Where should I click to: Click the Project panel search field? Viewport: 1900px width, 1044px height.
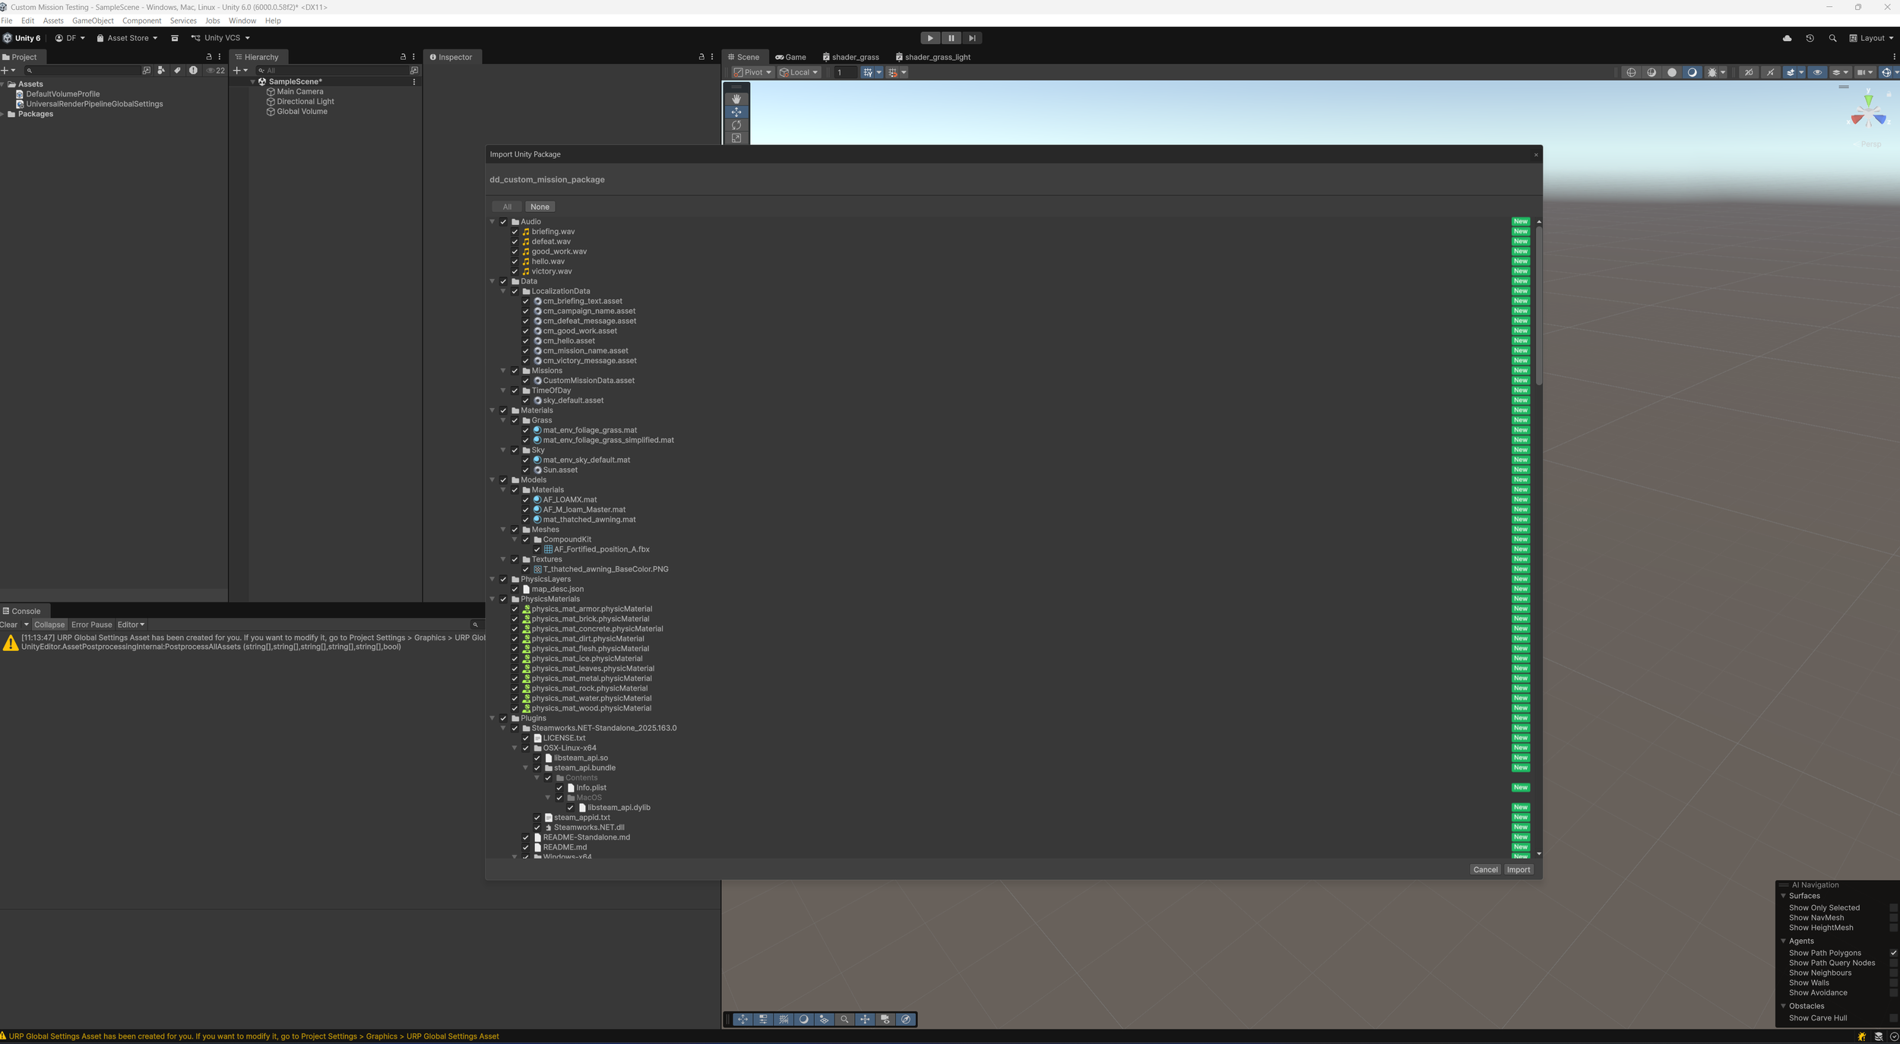click(84, 71)
